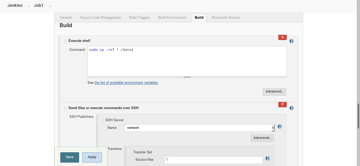Switch to the Post-build Actions tab

[226, 17]
